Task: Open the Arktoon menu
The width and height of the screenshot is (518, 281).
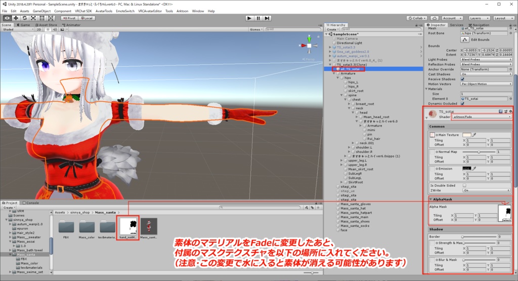Action: tap(182, 11)
